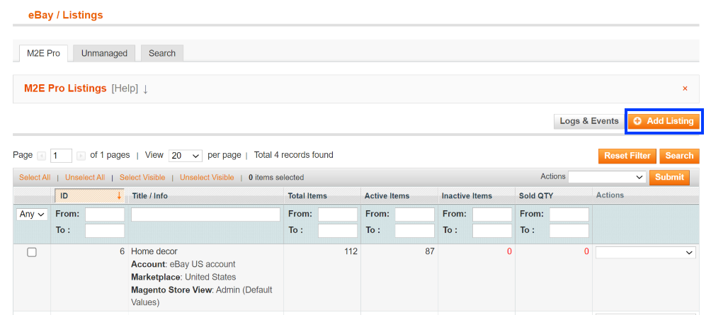Open the mass Actions dropdown
The image size is (711, 315).
pyautogui.click(x=607, y=177)
